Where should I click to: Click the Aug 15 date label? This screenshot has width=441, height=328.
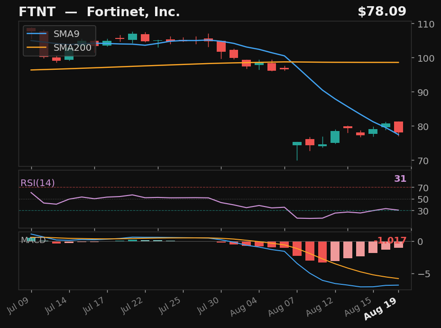358,307
